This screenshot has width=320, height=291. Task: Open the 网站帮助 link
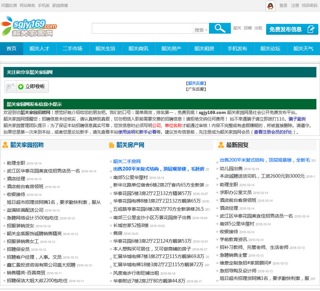tap(27, 6)
